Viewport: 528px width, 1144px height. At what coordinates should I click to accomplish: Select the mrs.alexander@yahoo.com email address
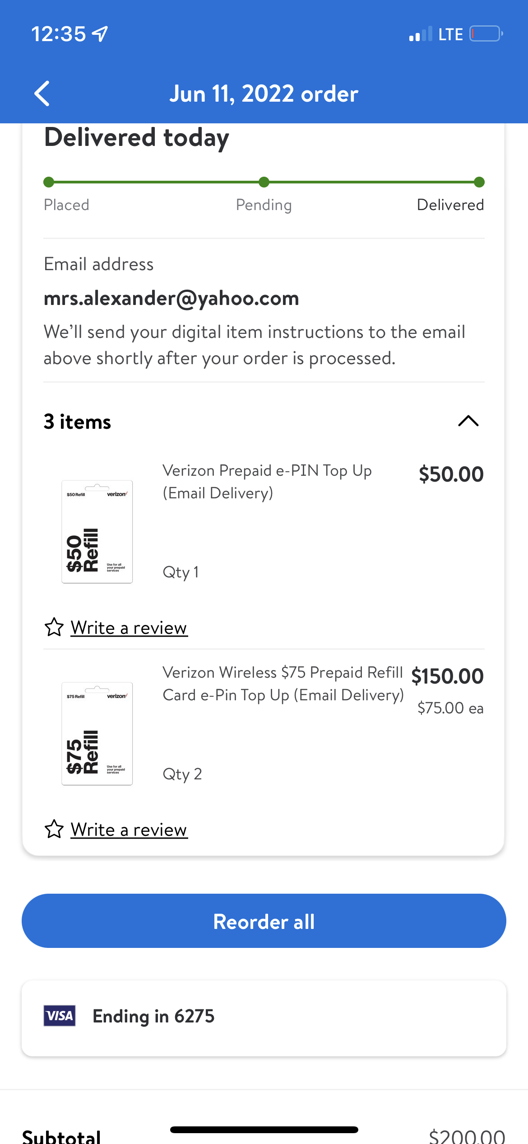click(171, 298)
